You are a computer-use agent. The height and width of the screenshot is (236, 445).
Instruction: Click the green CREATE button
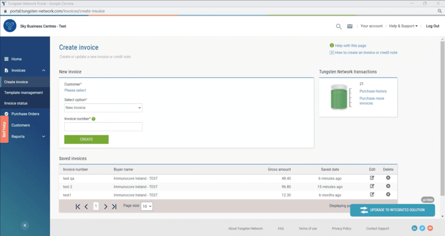(x=86, y=139)
